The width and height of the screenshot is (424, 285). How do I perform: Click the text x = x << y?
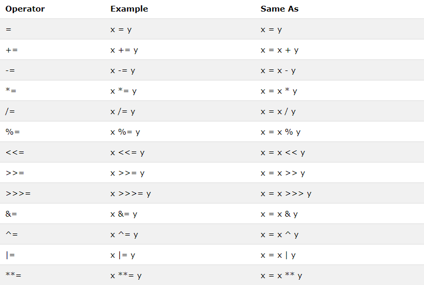(x=283, y=153)
